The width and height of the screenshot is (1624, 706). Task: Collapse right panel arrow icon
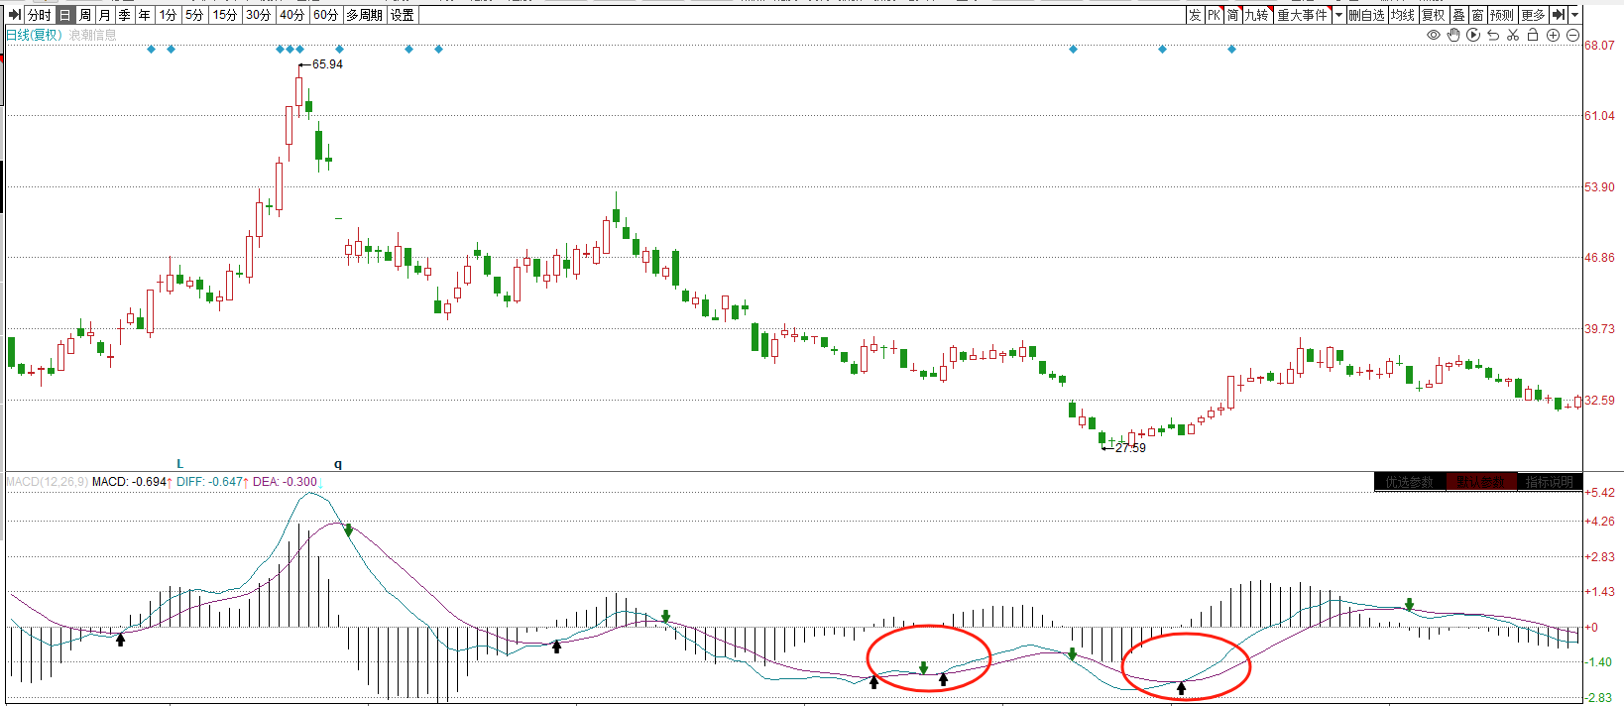tap(1559, 15)
